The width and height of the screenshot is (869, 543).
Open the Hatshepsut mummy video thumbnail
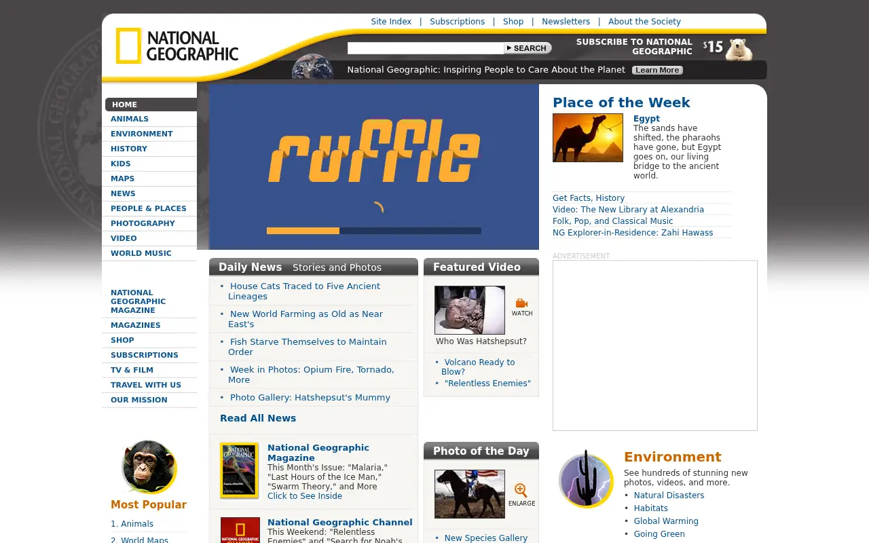[x=470, y=310]
